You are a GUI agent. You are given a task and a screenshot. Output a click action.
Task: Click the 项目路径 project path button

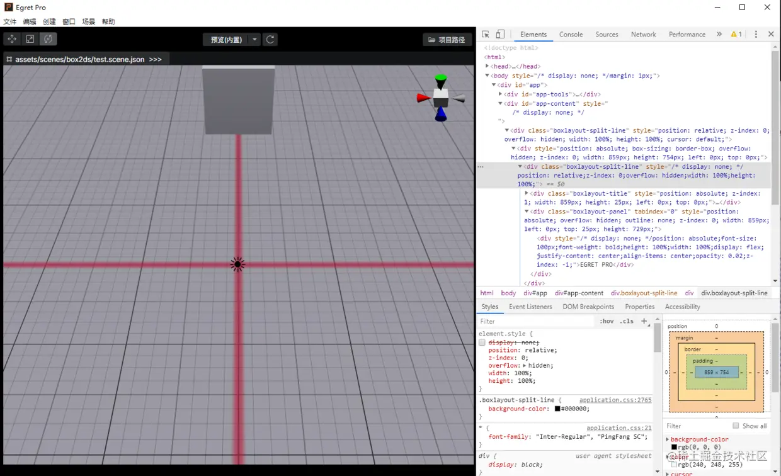point(447,40)
